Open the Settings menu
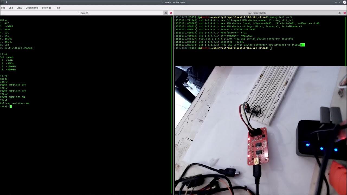The width and height of the screenshot is (347, 195). coord(46,8)
